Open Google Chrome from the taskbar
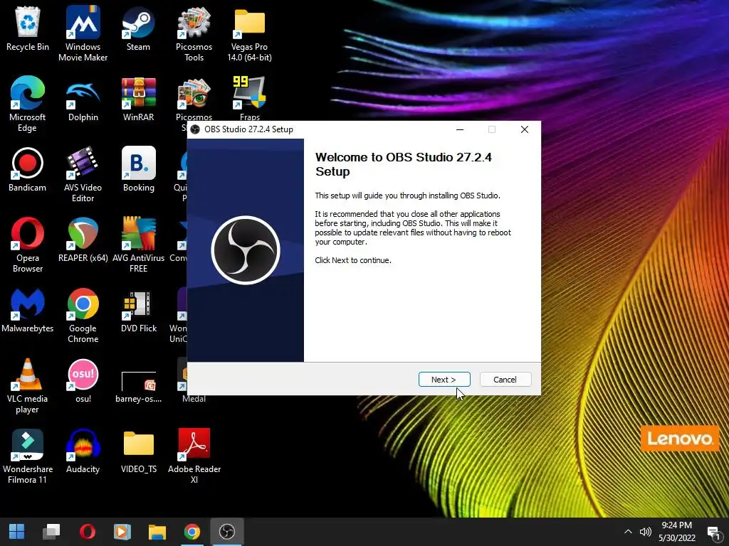Screen dimensions: 729x546 (x=192, y=532)
